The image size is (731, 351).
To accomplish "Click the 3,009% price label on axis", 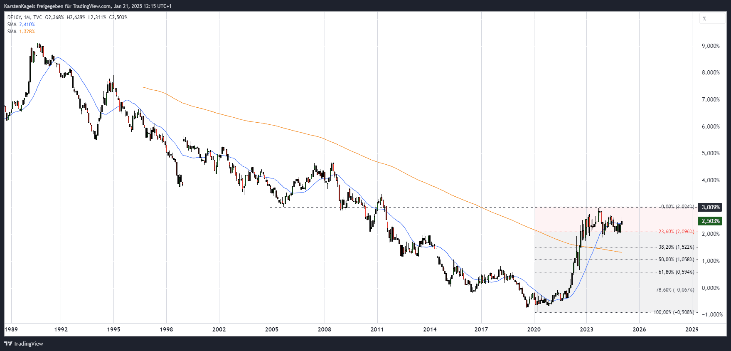I will pos(711,207).
